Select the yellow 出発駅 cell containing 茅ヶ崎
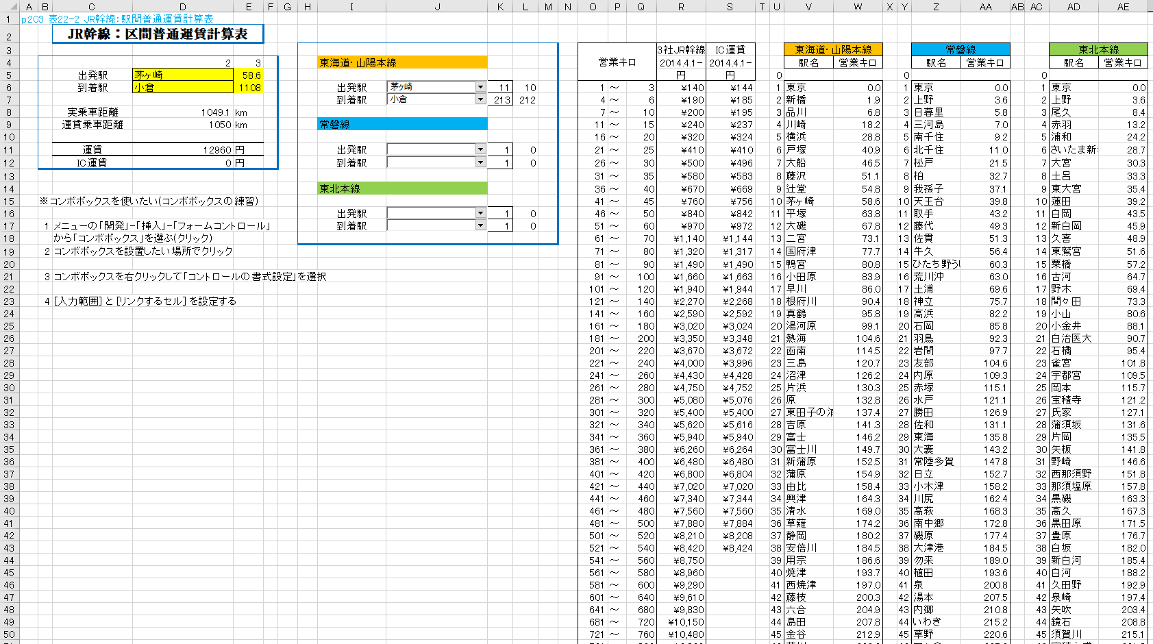 [x=183, y=75]
